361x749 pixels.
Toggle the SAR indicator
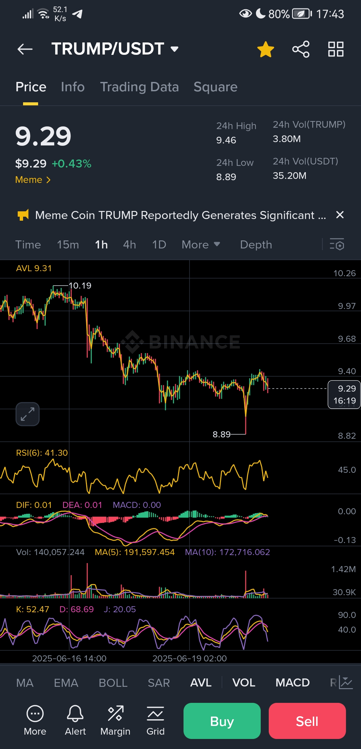pos(159,683)
